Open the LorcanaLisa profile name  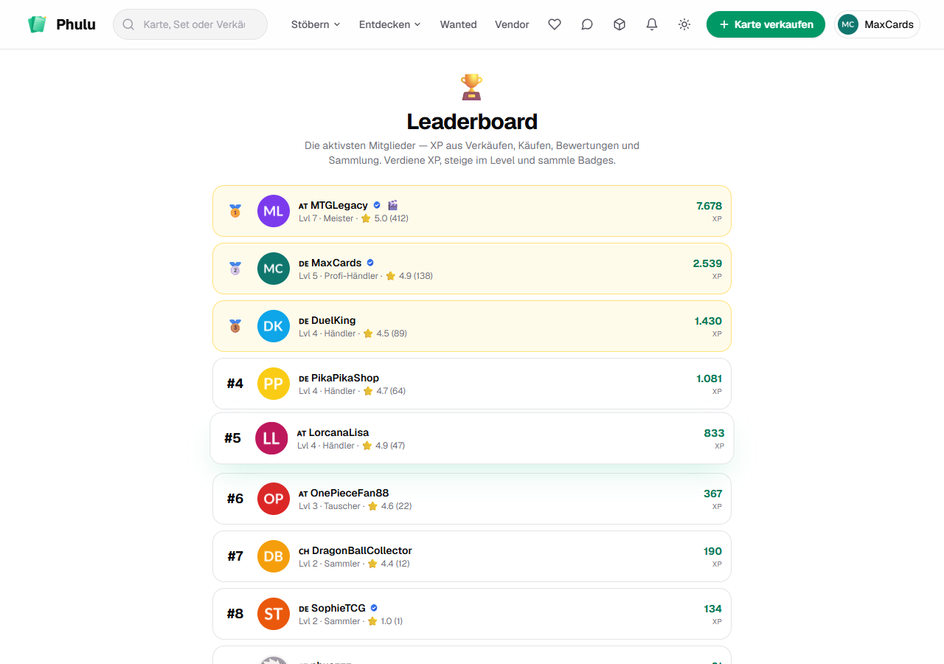[x=339, y=432]
